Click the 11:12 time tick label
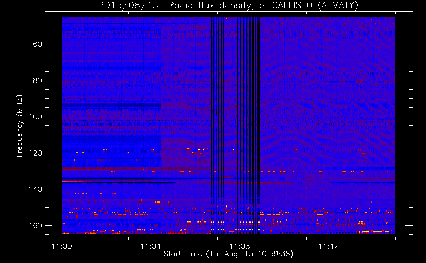The image size is (426, 263). click(x=329, y=246)
